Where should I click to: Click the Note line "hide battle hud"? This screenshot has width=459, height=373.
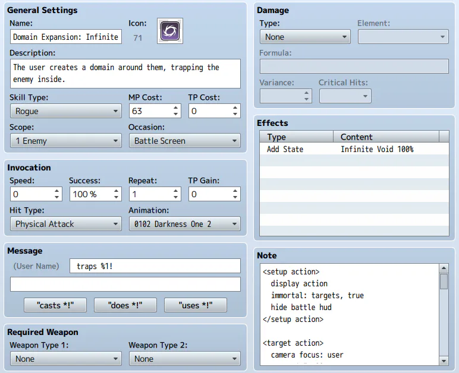point(301,307)
